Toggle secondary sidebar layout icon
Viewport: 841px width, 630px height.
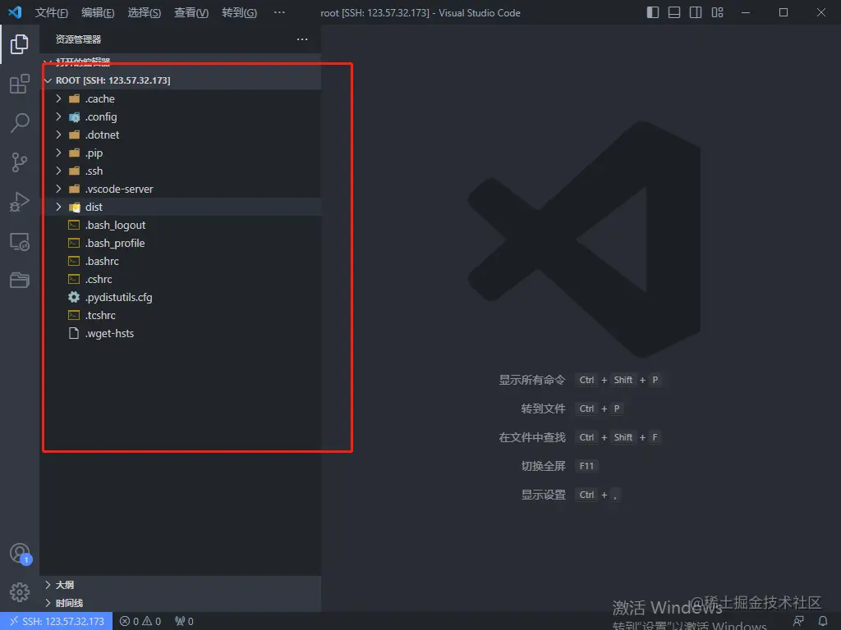[696, 12]
